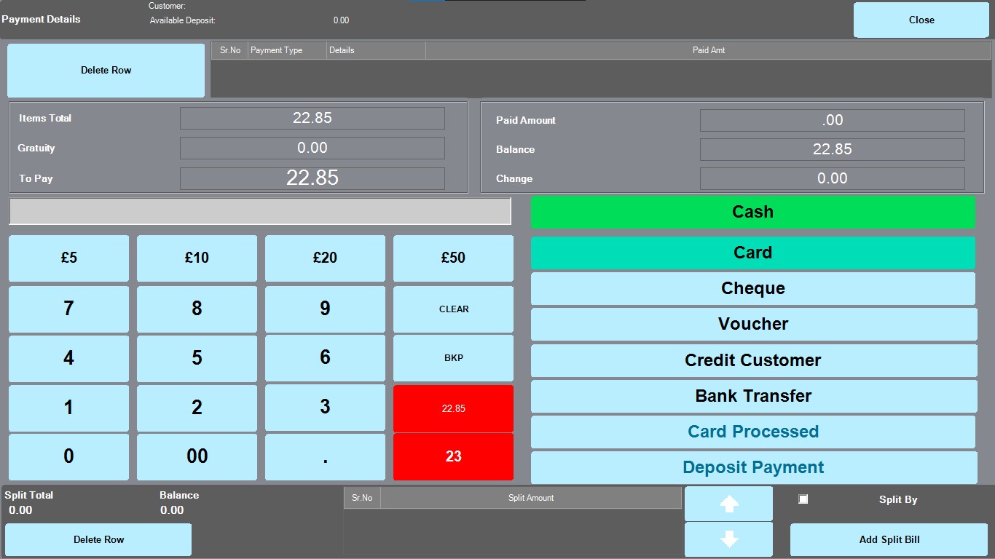Select Cheque as payment type
The image size is (995, 559).
tap(752, 288)
